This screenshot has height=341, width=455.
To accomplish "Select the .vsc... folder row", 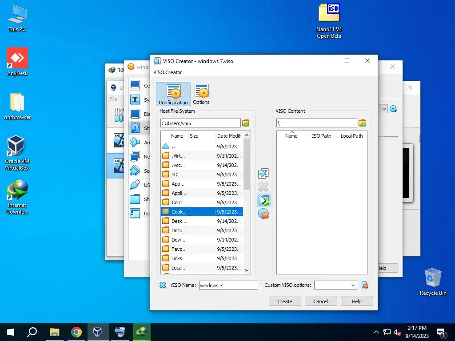I will tap(202, 165).
